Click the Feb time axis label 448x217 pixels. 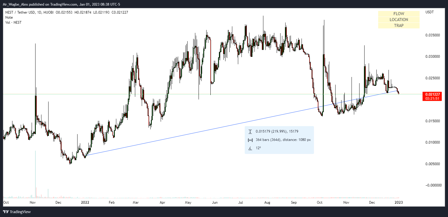click(112, 203)
